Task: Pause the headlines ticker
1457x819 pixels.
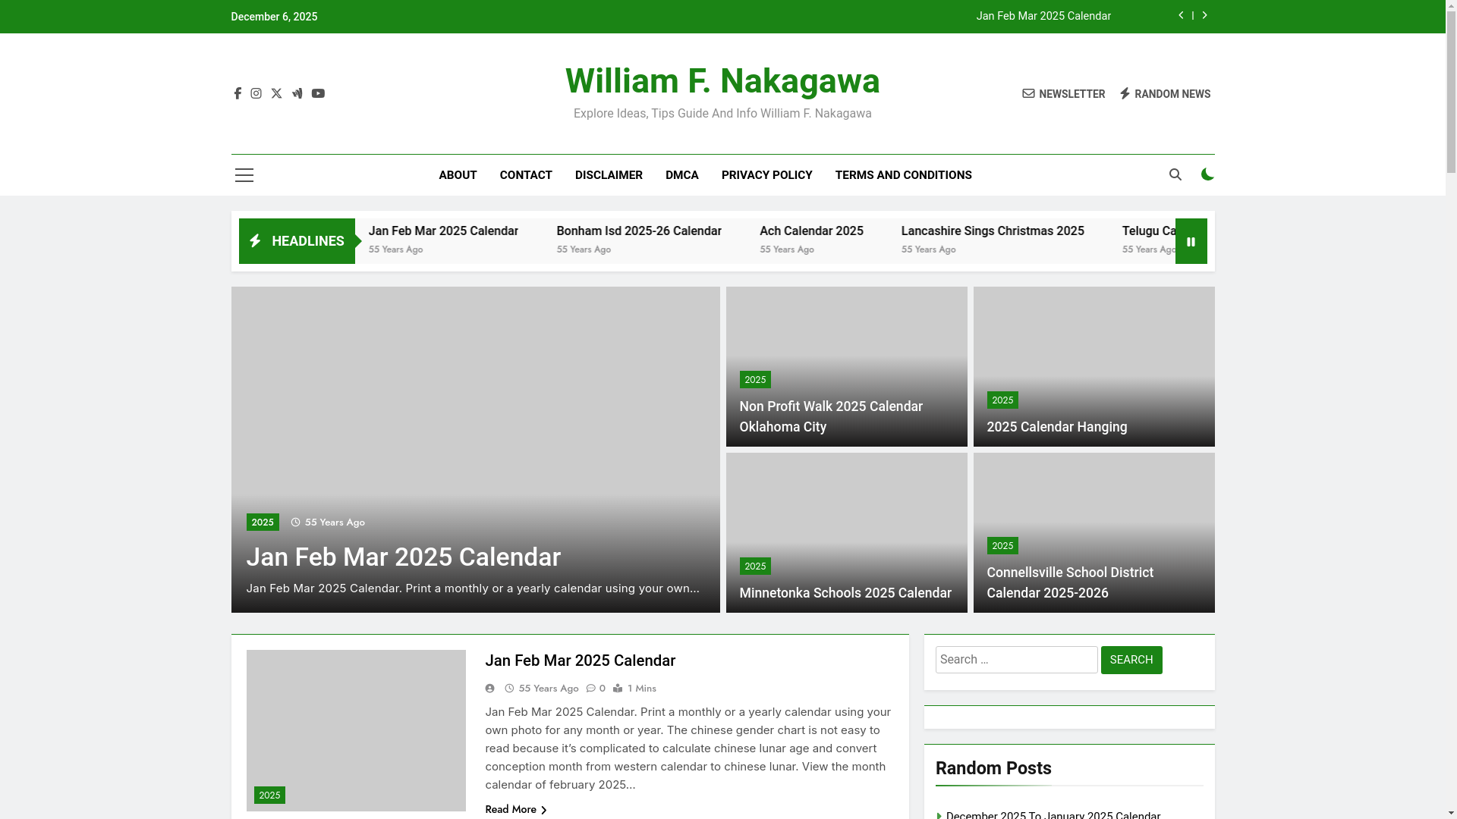Action: pos(1191,241)
